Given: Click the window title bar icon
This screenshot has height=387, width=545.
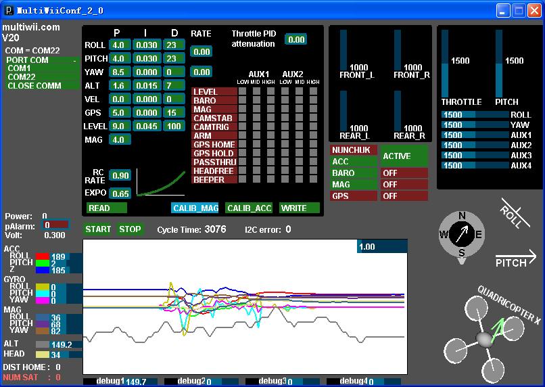Looking at the screenshot, I should click(9, 10).
